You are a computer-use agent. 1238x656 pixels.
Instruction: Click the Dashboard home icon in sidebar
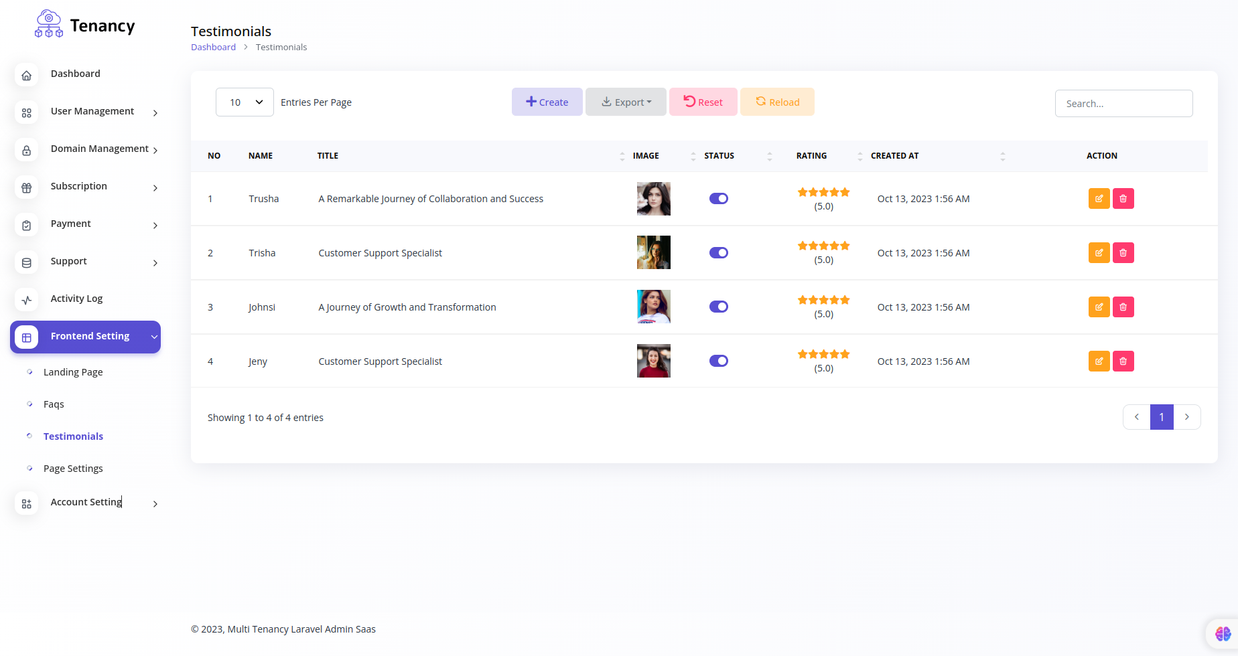(x=26, y=75)
